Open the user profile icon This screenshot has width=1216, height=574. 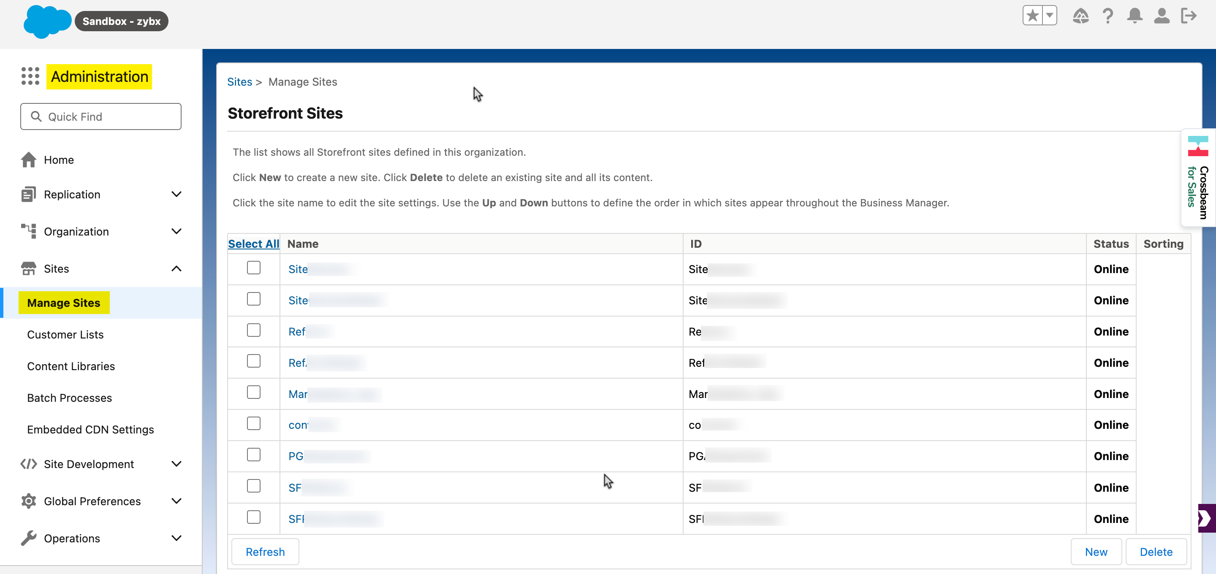pyautogui.click(x=1162, y=16)
